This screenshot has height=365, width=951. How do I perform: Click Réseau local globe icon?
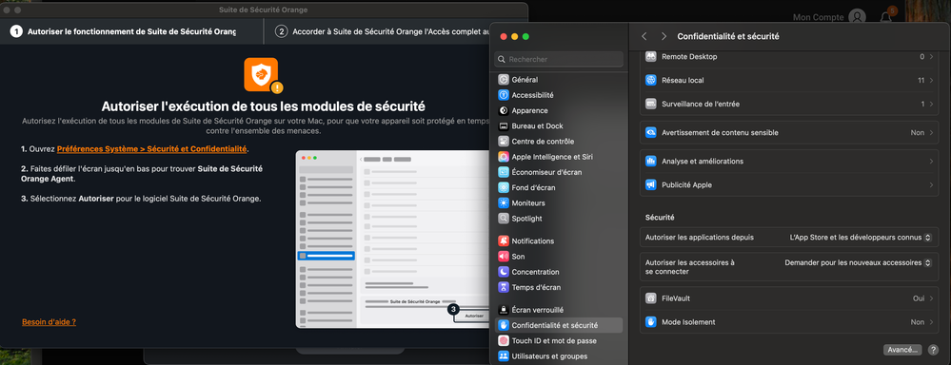coord(651,80)
